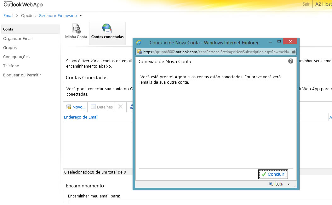Image resolution: width=332 pixels, height=205 pixels.
Task: Click the Internet Explorer logo in title bar
Action: (138, 42)
